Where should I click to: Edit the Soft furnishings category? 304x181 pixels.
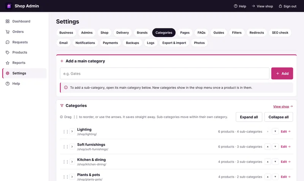point(286,147)
